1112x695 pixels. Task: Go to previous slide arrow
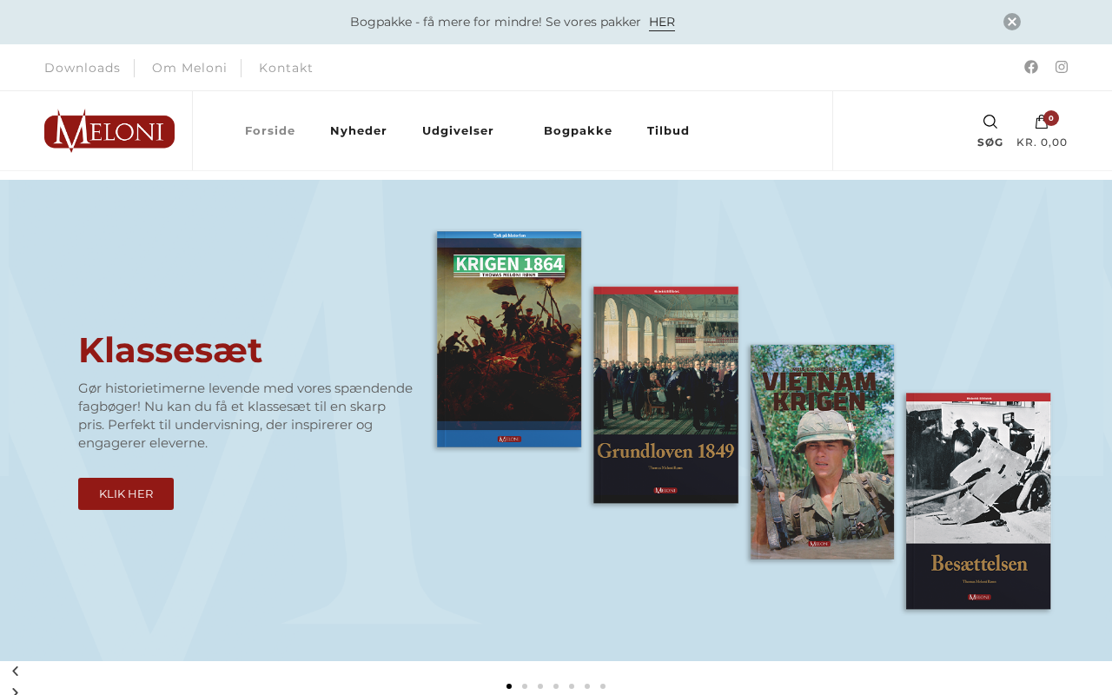(15, 672)
